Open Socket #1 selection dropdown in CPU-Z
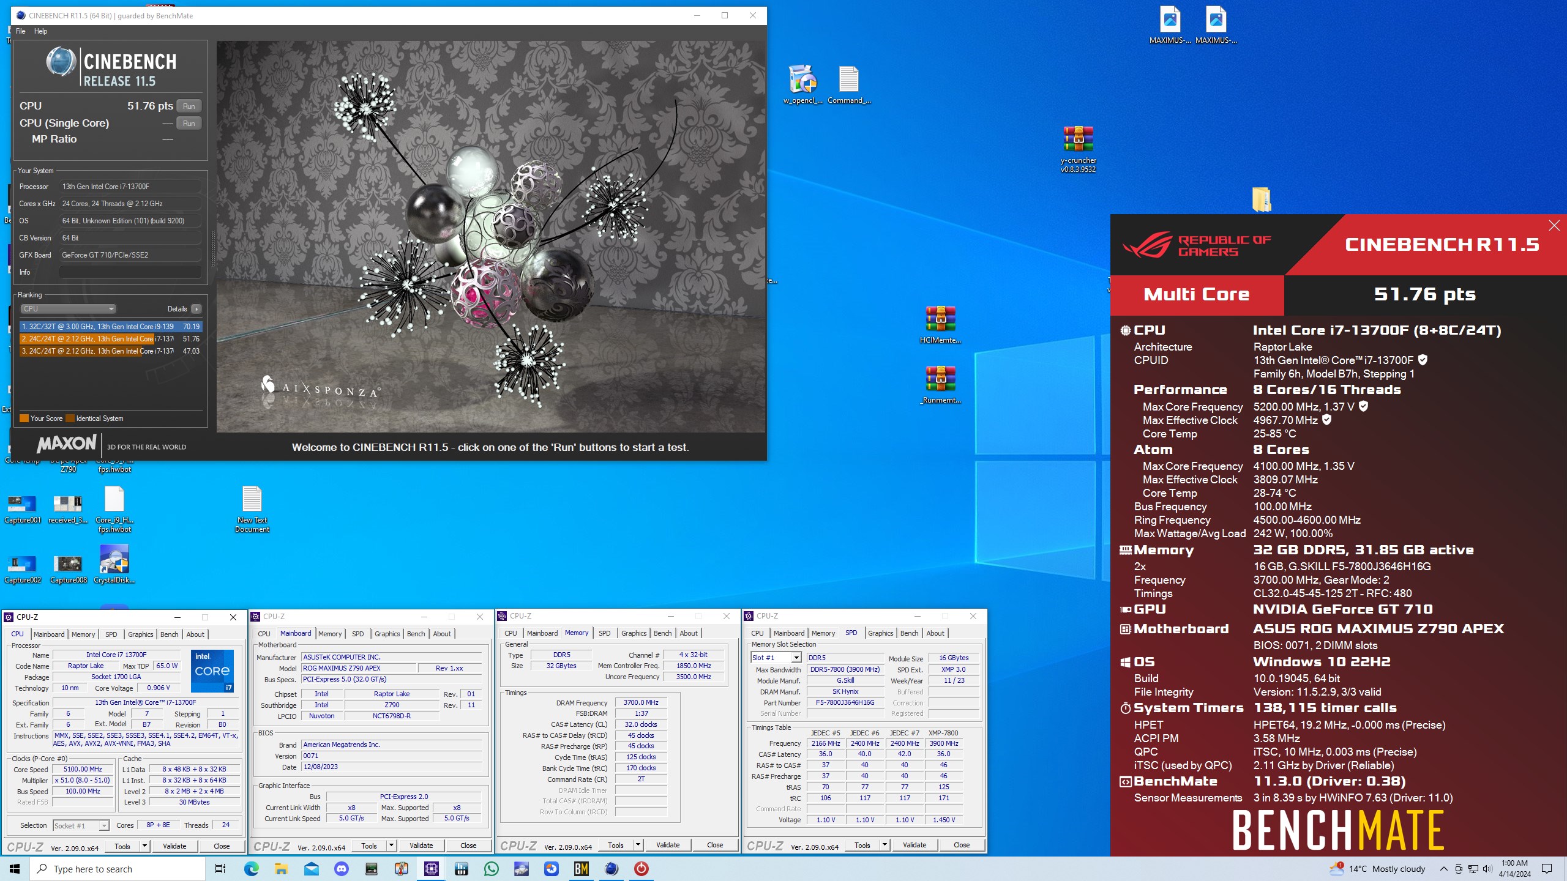1567x881 pixels. click(81, 826)
